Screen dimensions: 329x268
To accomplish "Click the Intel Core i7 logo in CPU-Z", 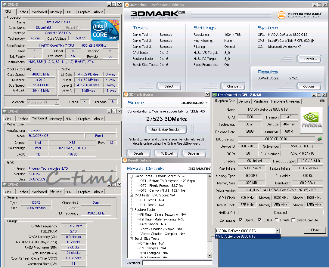I will tap(105, 30).
